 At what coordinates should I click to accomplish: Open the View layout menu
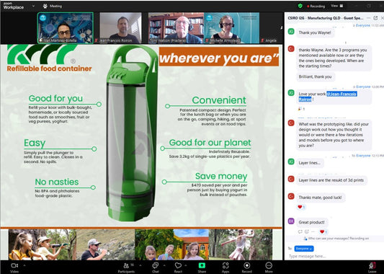pyautogui.click(x=337, y=6)
